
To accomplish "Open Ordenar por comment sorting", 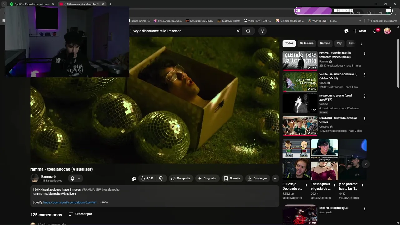I will [81, 214].
